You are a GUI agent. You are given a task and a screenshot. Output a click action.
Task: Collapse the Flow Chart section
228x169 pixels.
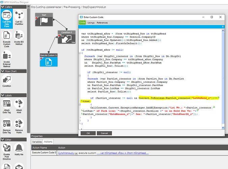pyautogui.click(x=2, y=71)
